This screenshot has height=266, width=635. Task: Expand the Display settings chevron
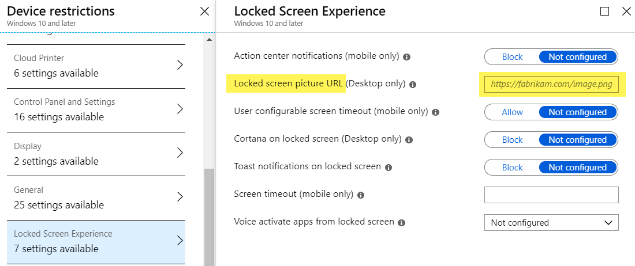point(180,153)
